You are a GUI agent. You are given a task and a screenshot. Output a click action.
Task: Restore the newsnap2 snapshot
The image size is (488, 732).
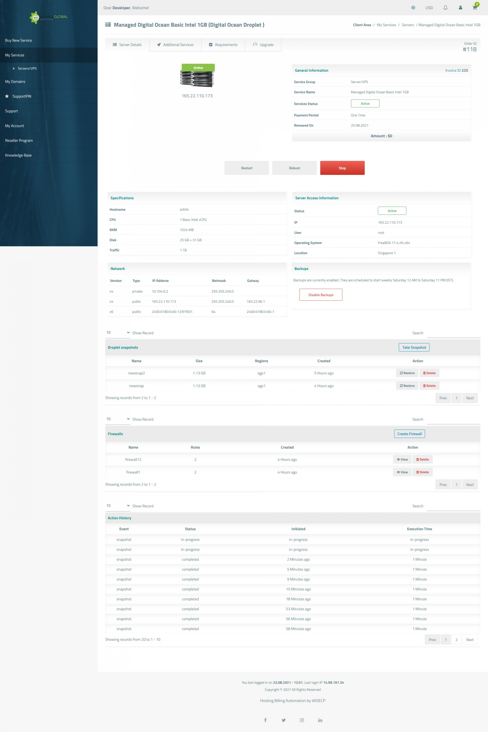[407, 373]
